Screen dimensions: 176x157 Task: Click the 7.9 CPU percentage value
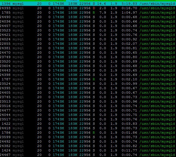coord(103,13)
